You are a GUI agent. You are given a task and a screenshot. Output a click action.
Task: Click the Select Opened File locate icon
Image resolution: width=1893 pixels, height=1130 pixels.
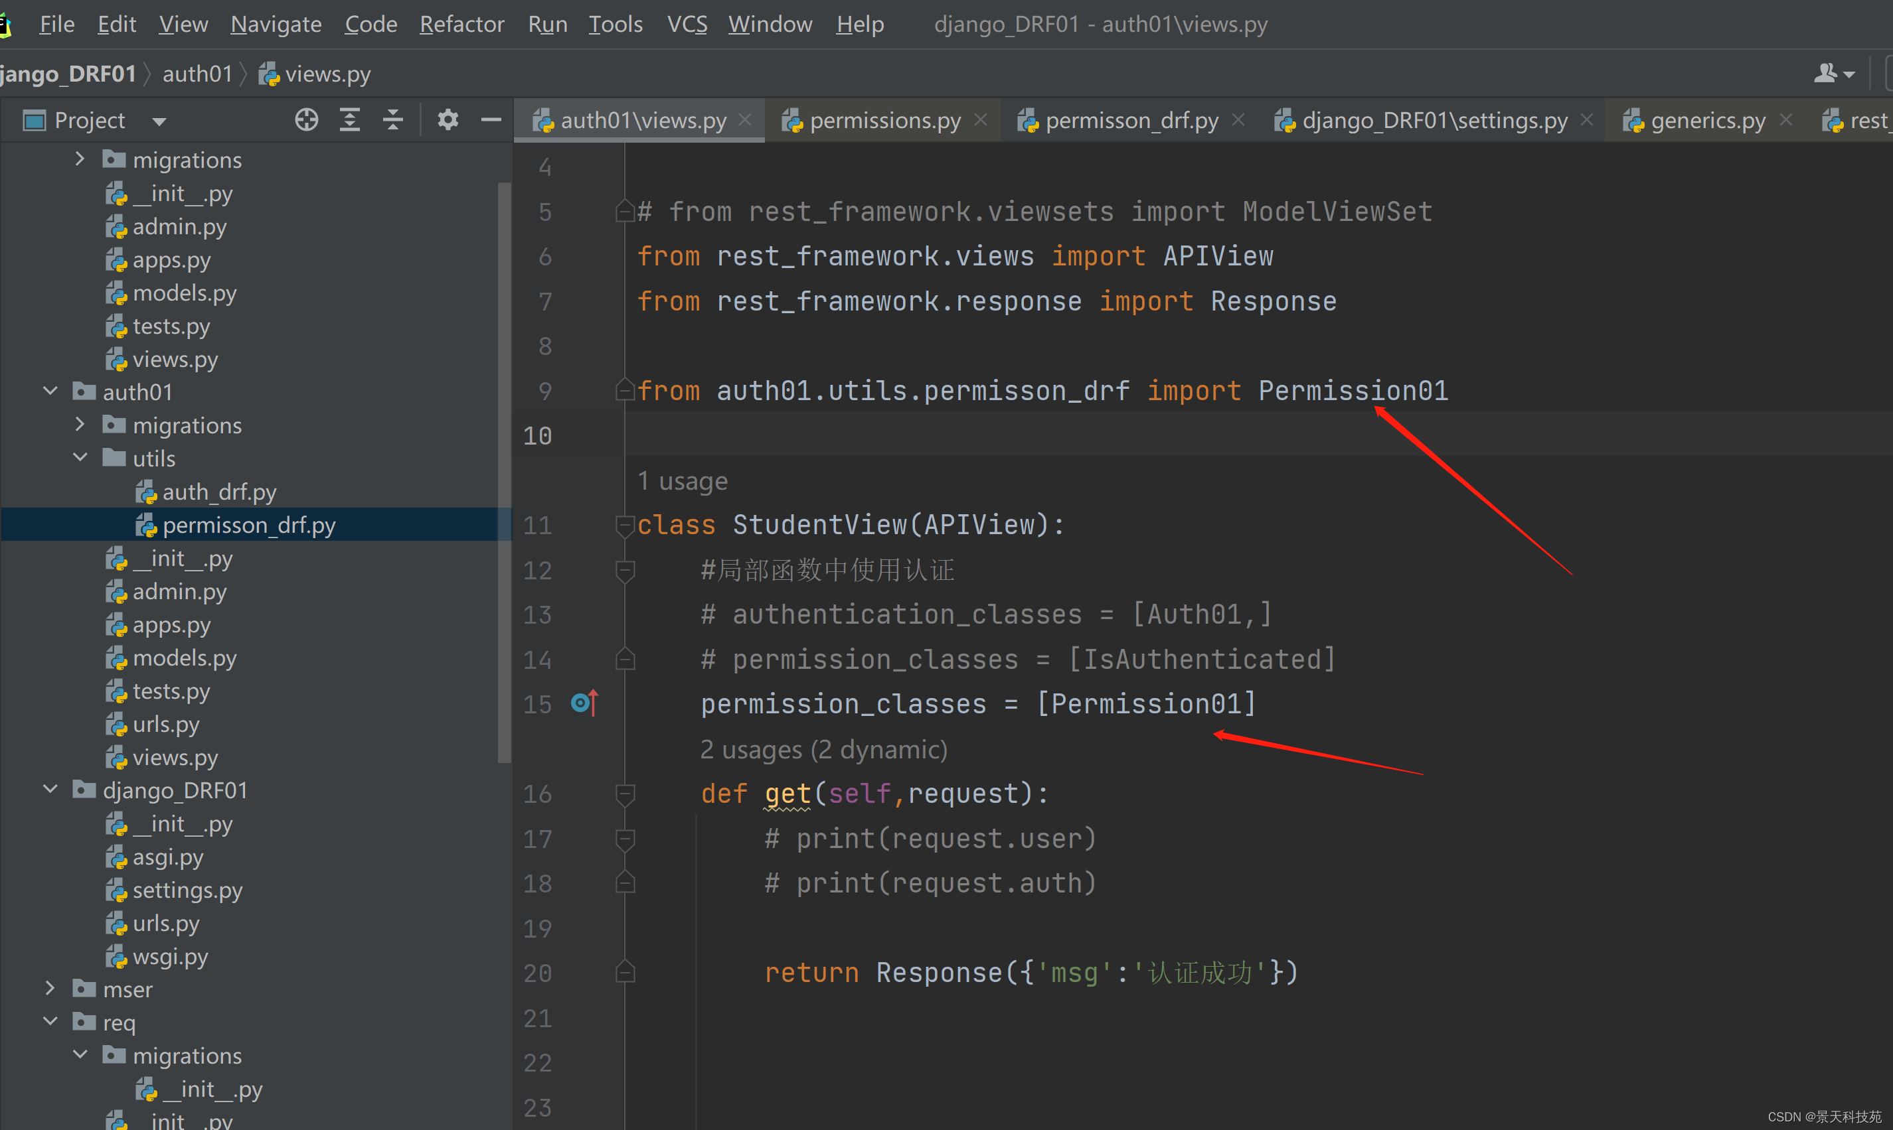pyautogui.click(x=306, y=119)
